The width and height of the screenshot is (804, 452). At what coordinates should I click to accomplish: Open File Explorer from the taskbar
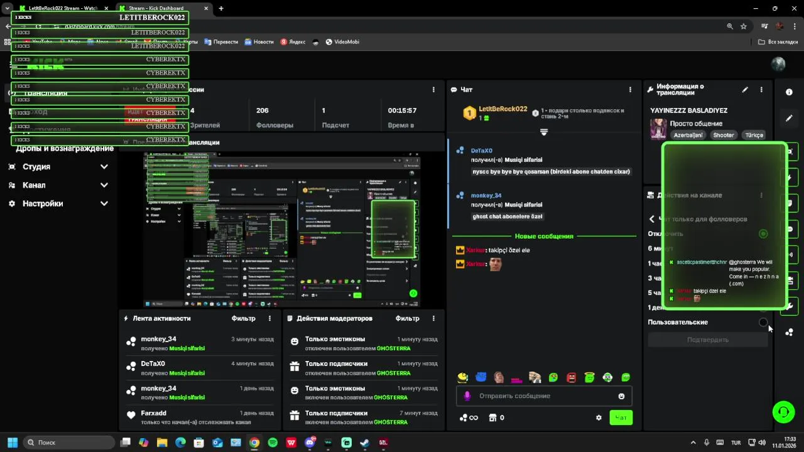[162, 443]
